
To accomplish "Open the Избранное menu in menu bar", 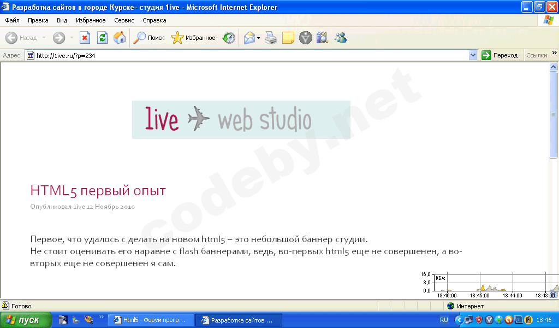I will tap(91, 20).
